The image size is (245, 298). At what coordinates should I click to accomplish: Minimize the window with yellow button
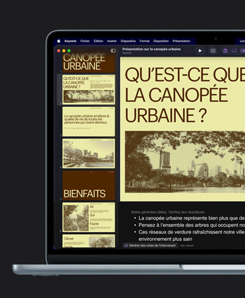(x=64, y=51)
